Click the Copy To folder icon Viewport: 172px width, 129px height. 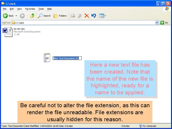pos(80,16)
